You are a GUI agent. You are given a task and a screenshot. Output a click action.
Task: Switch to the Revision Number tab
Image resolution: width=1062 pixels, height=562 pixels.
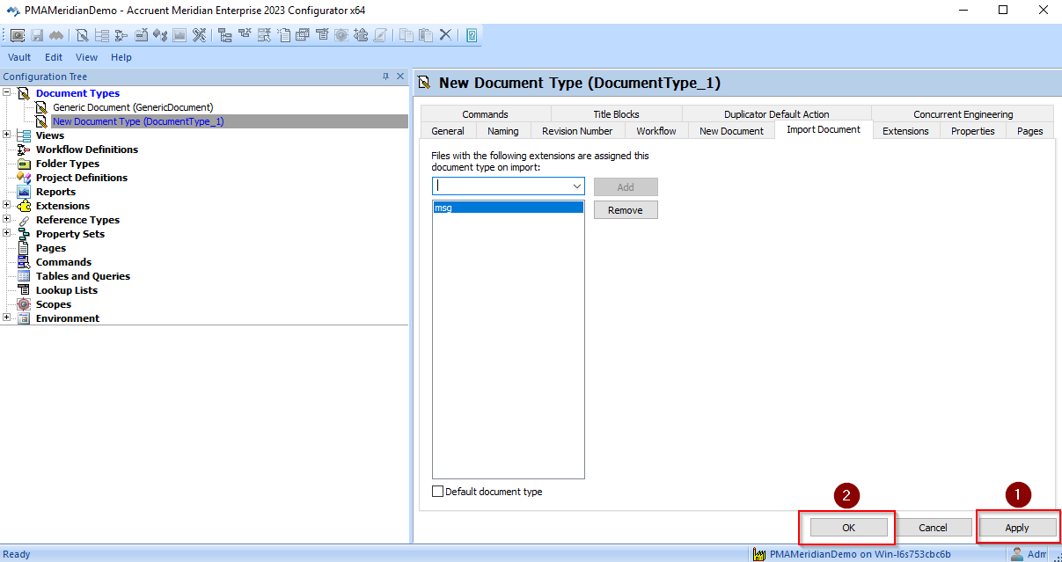577,131
